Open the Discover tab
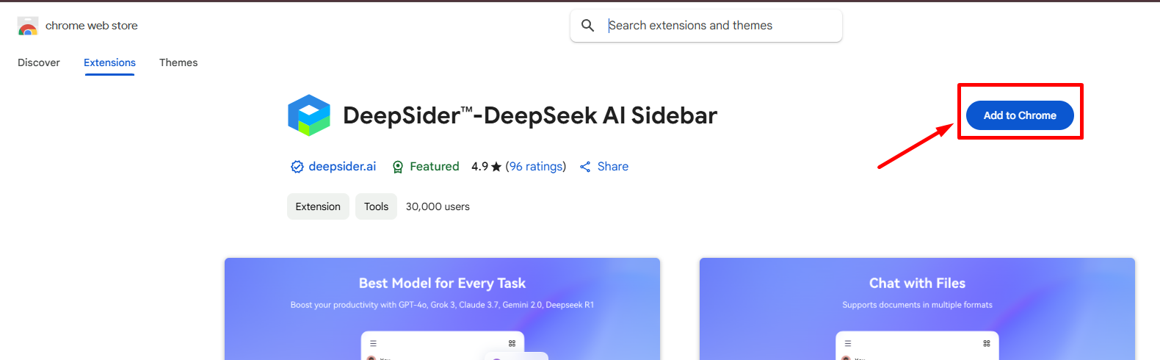 tap(39, 62)
